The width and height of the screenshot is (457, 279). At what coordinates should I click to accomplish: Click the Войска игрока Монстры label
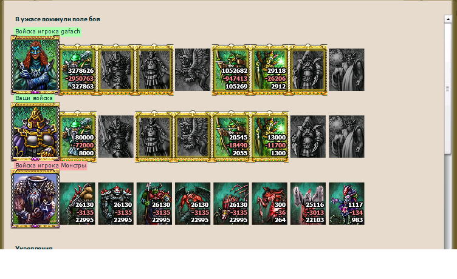click(50, 165)
